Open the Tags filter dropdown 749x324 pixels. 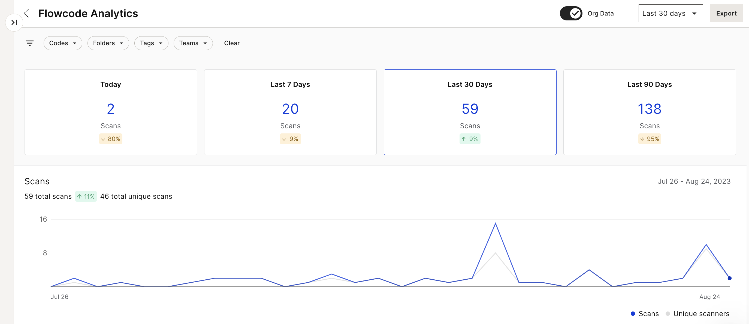tap(151, 43)
